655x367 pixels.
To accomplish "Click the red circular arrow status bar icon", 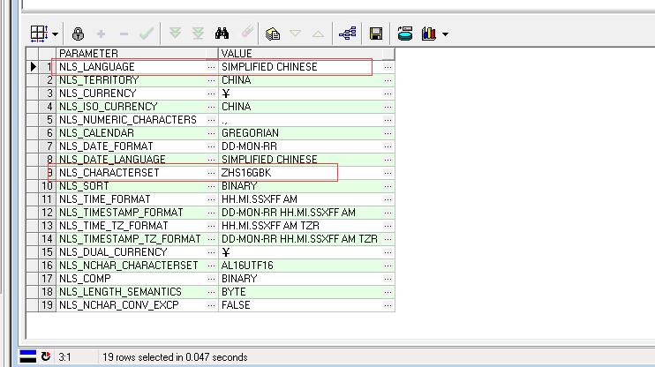I will point(46,356).
